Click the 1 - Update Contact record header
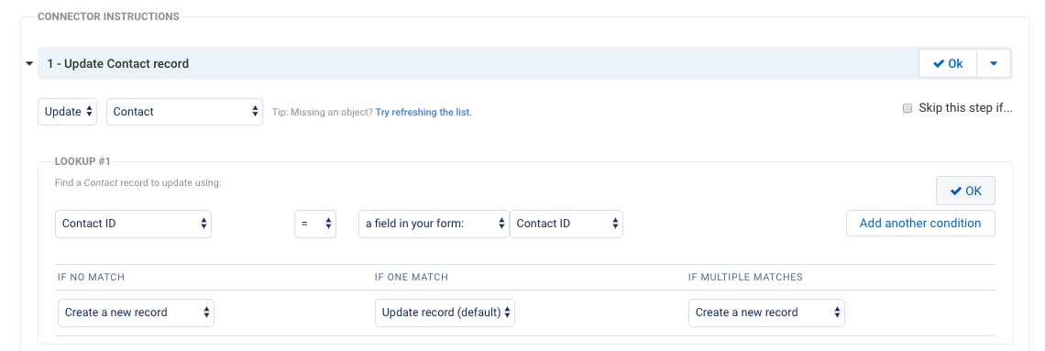The width and height of the screenshot is (1045, 351). tap(118, 64)
